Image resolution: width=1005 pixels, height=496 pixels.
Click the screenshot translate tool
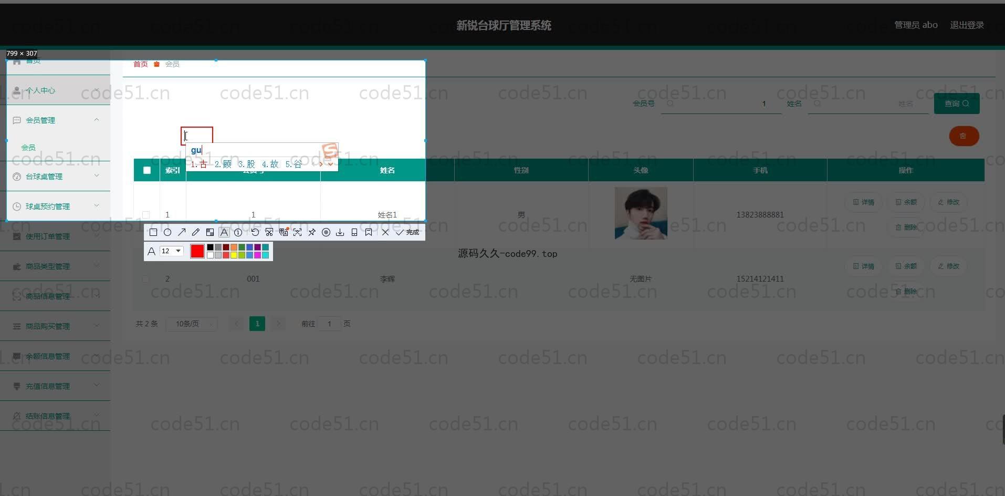284,232
